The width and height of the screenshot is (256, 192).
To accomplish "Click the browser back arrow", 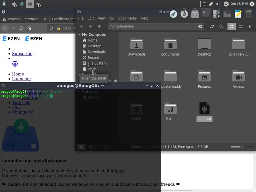I will pyautogui.click(x=5, y=28).
